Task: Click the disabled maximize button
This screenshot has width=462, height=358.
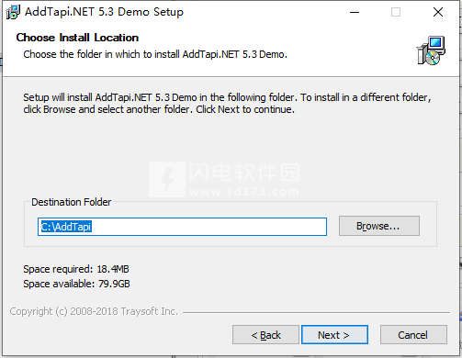Action: [396, 12]
